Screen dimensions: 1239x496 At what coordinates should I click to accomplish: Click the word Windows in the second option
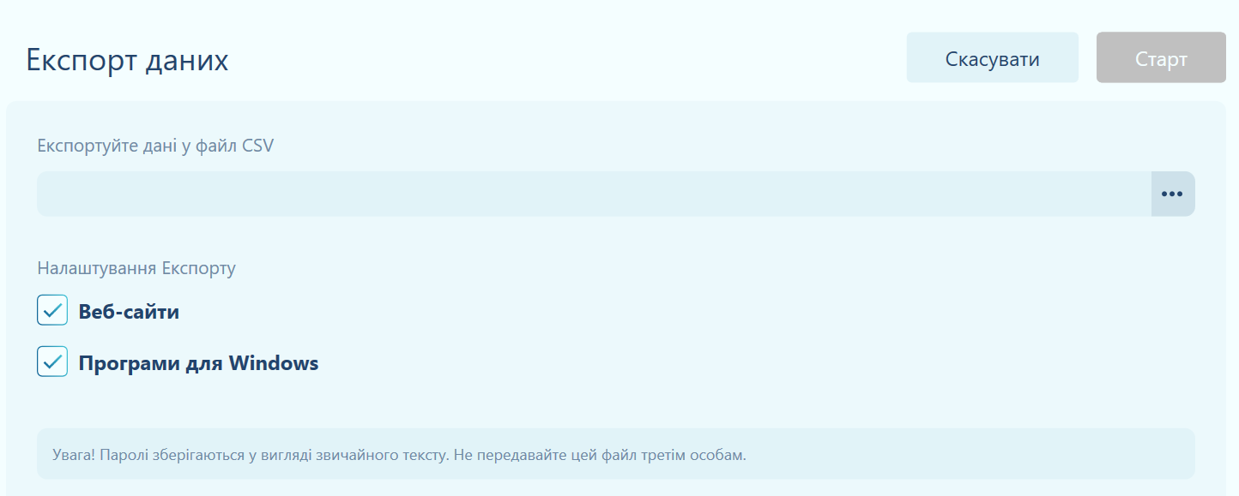(x=274, y=363)
